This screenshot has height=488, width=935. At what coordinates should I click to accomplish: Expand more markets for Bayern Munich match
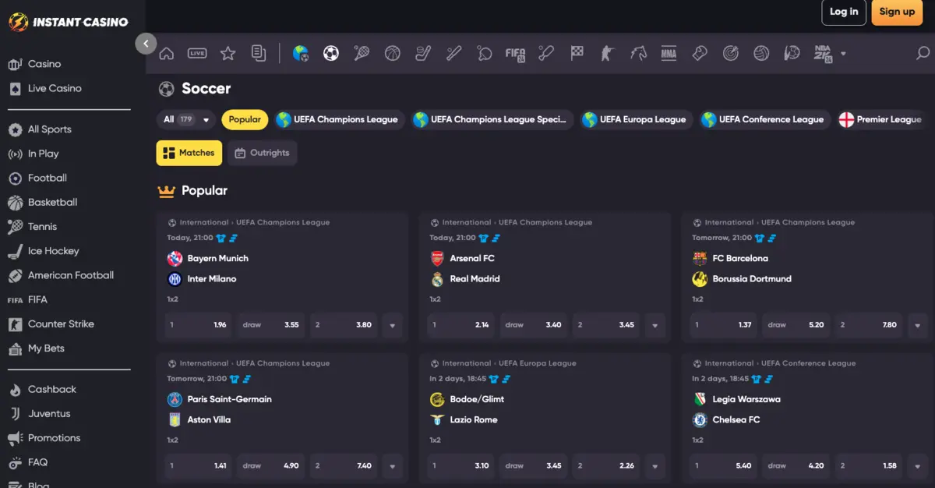tap(392, 325)
